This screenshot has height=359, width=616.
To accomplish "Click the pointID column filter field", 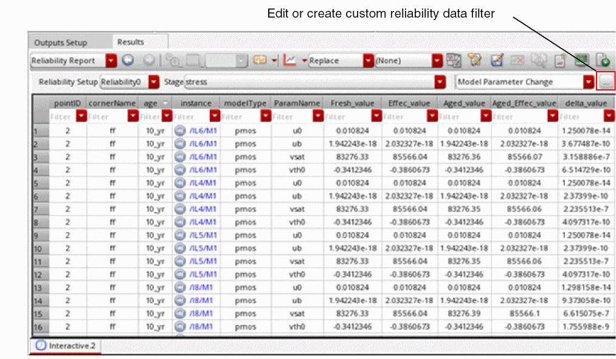I will pos(62,116).
